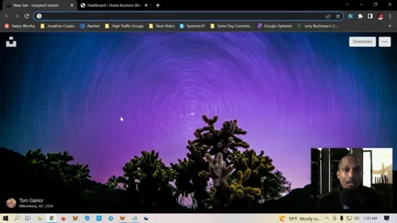The height and width of the screenshot is (223, 397).
Task: Go forward in browser history
Action: point(17,16)
